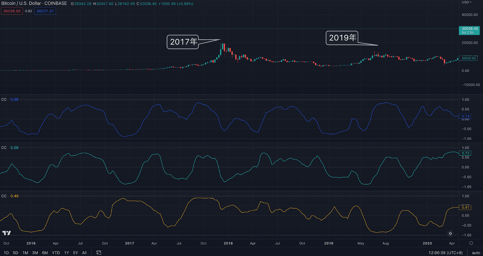Click the 2019年 callout annotation
Screen dimensions: 483x256
342,38
